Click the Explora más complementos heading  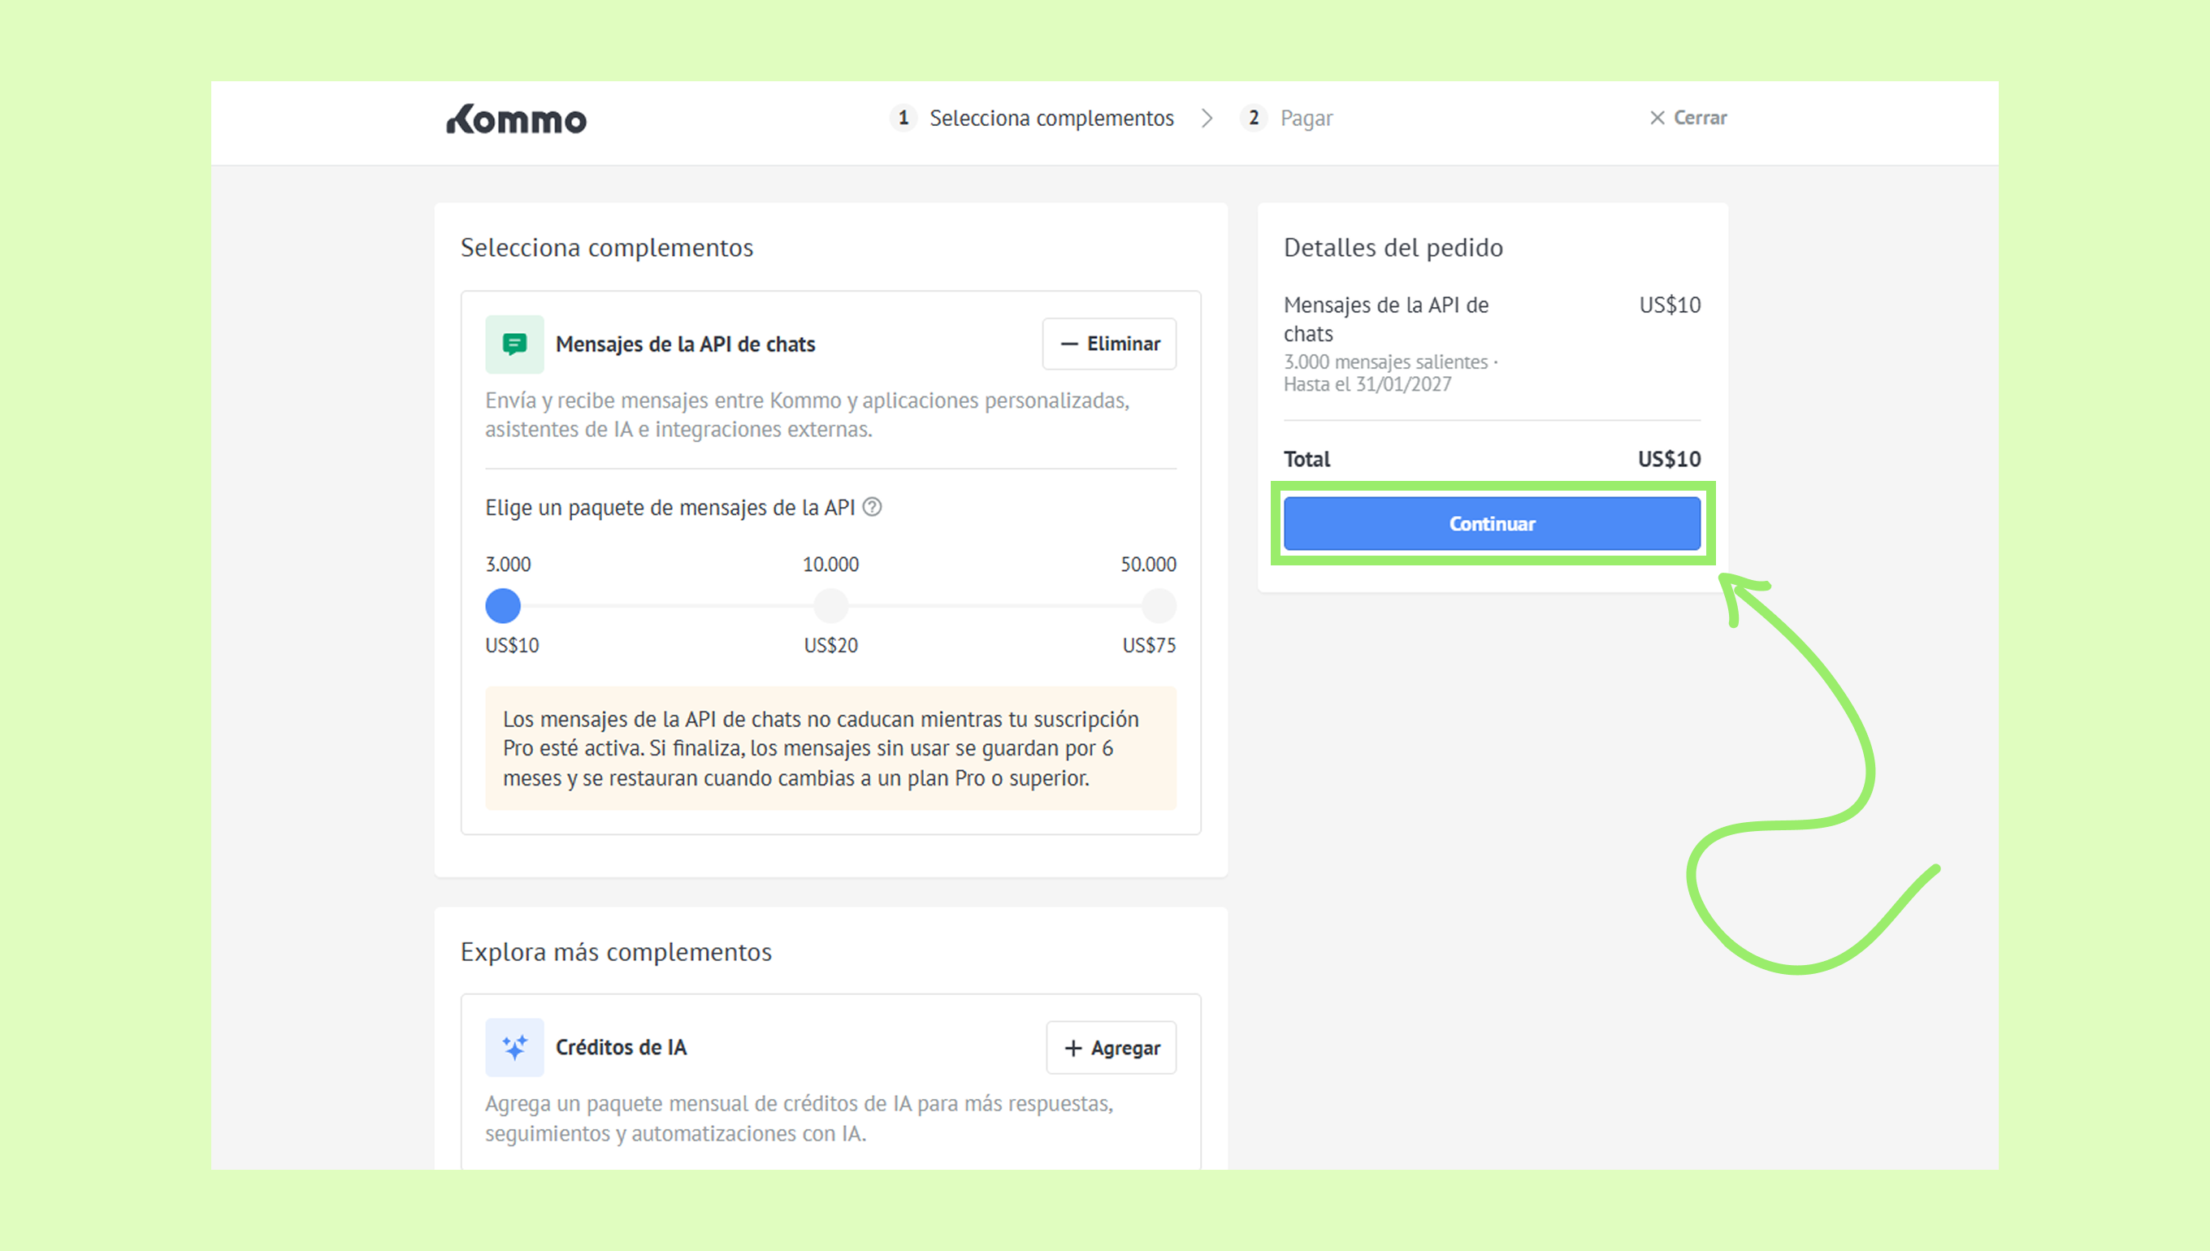616,952
